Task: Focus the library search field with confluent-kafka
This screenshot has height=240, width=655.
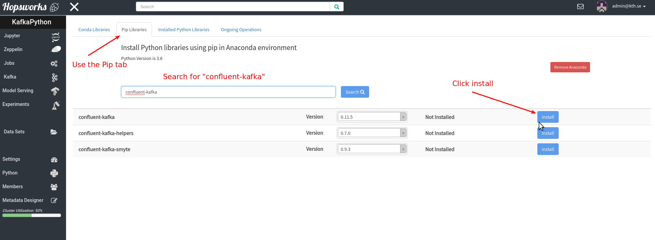Action: (x=228, y=92)
